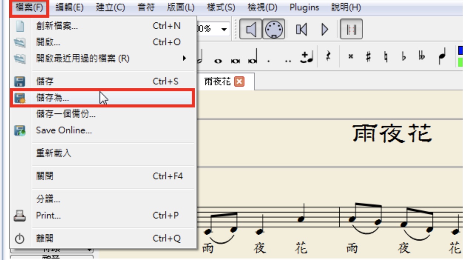Switch to the 雨夜花 score tab
463x260 pixels.
pyautogui.click(x=217, y=82)
